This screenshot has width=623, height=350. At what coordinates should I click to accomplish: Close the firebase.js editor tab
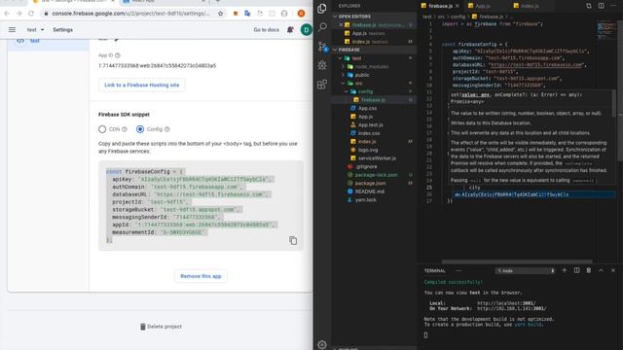click(458, 6)
